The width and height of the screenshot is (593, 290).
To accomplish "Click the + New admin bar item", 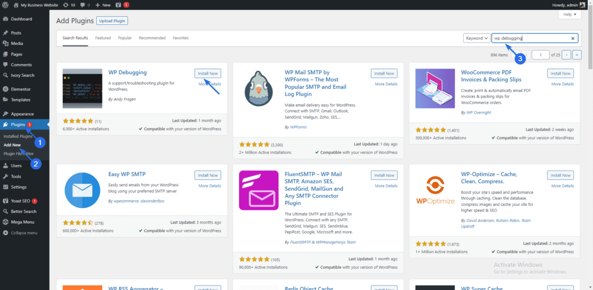I will coord(103,5).
